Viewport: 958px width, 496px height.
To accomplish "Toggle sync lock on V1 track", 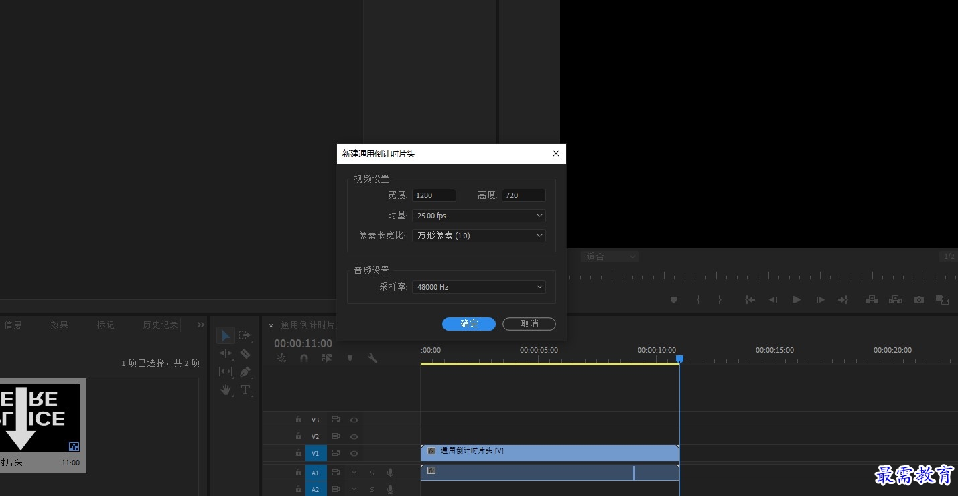I will 336,453.
